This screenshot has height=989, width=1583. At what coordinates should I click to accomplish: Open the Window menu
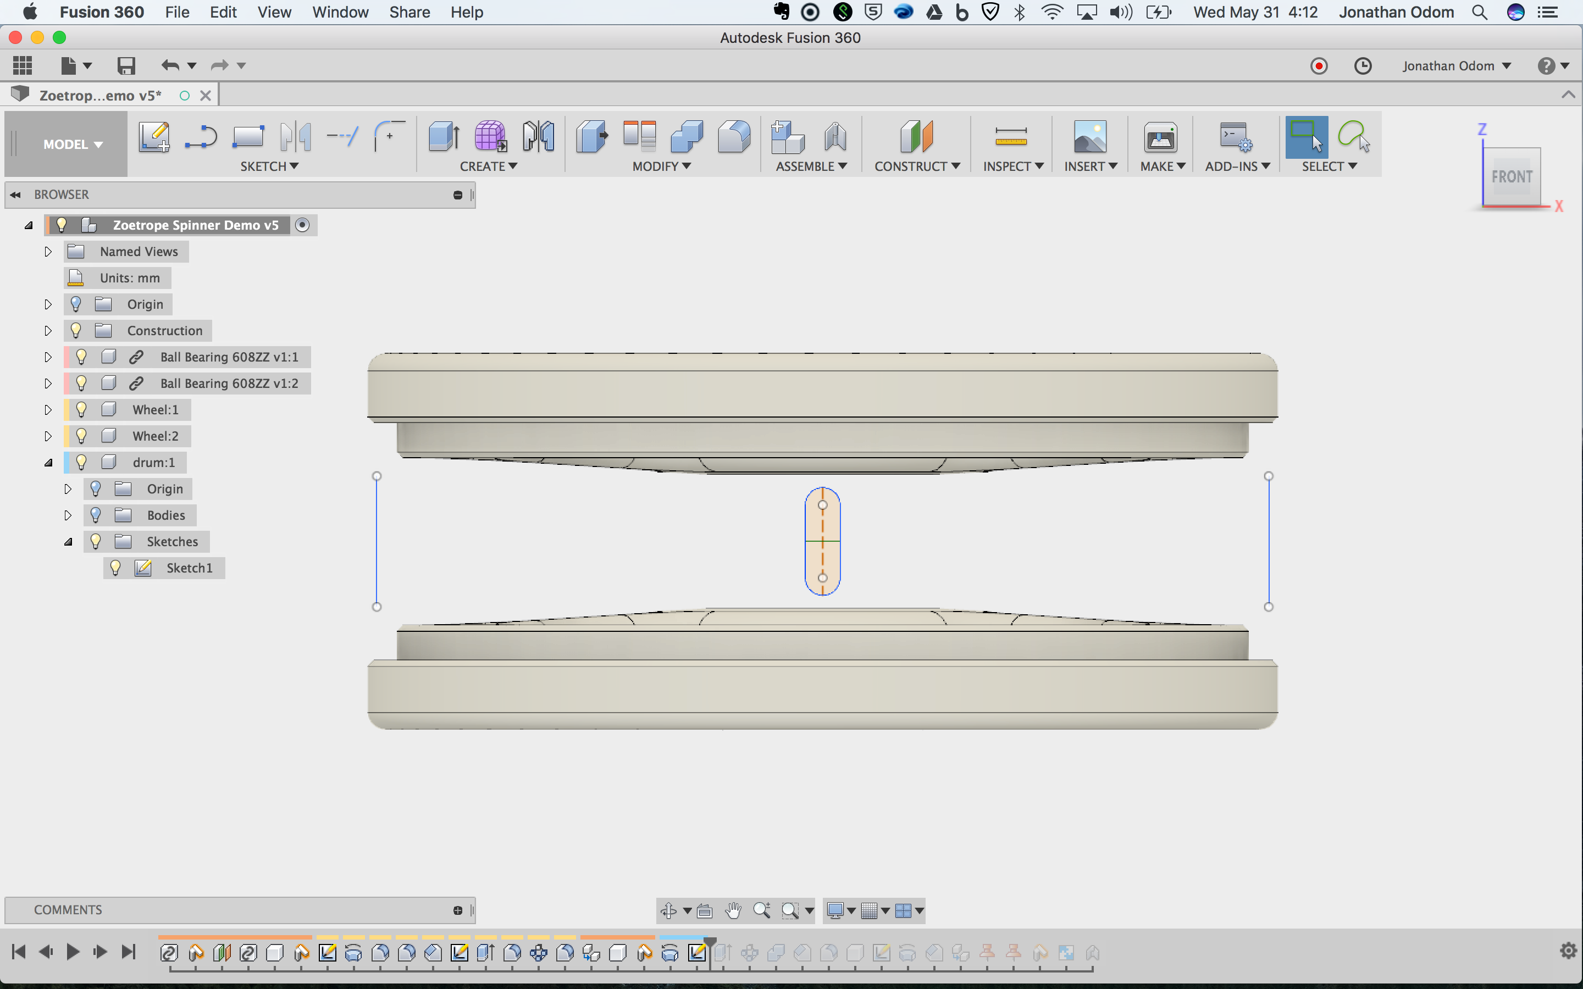tap(340, 13)
